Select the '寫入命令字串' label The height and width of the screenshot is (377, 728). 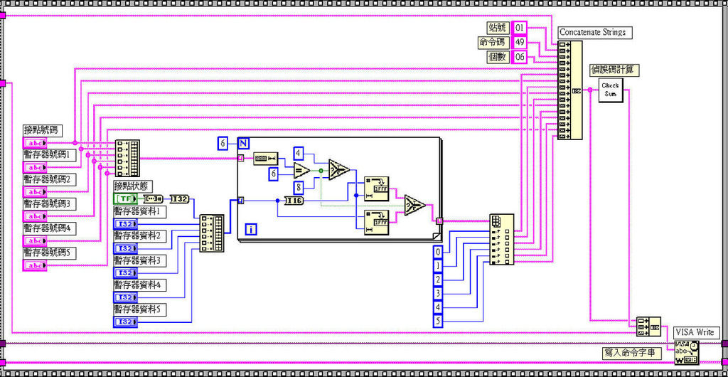pos(632,353)
